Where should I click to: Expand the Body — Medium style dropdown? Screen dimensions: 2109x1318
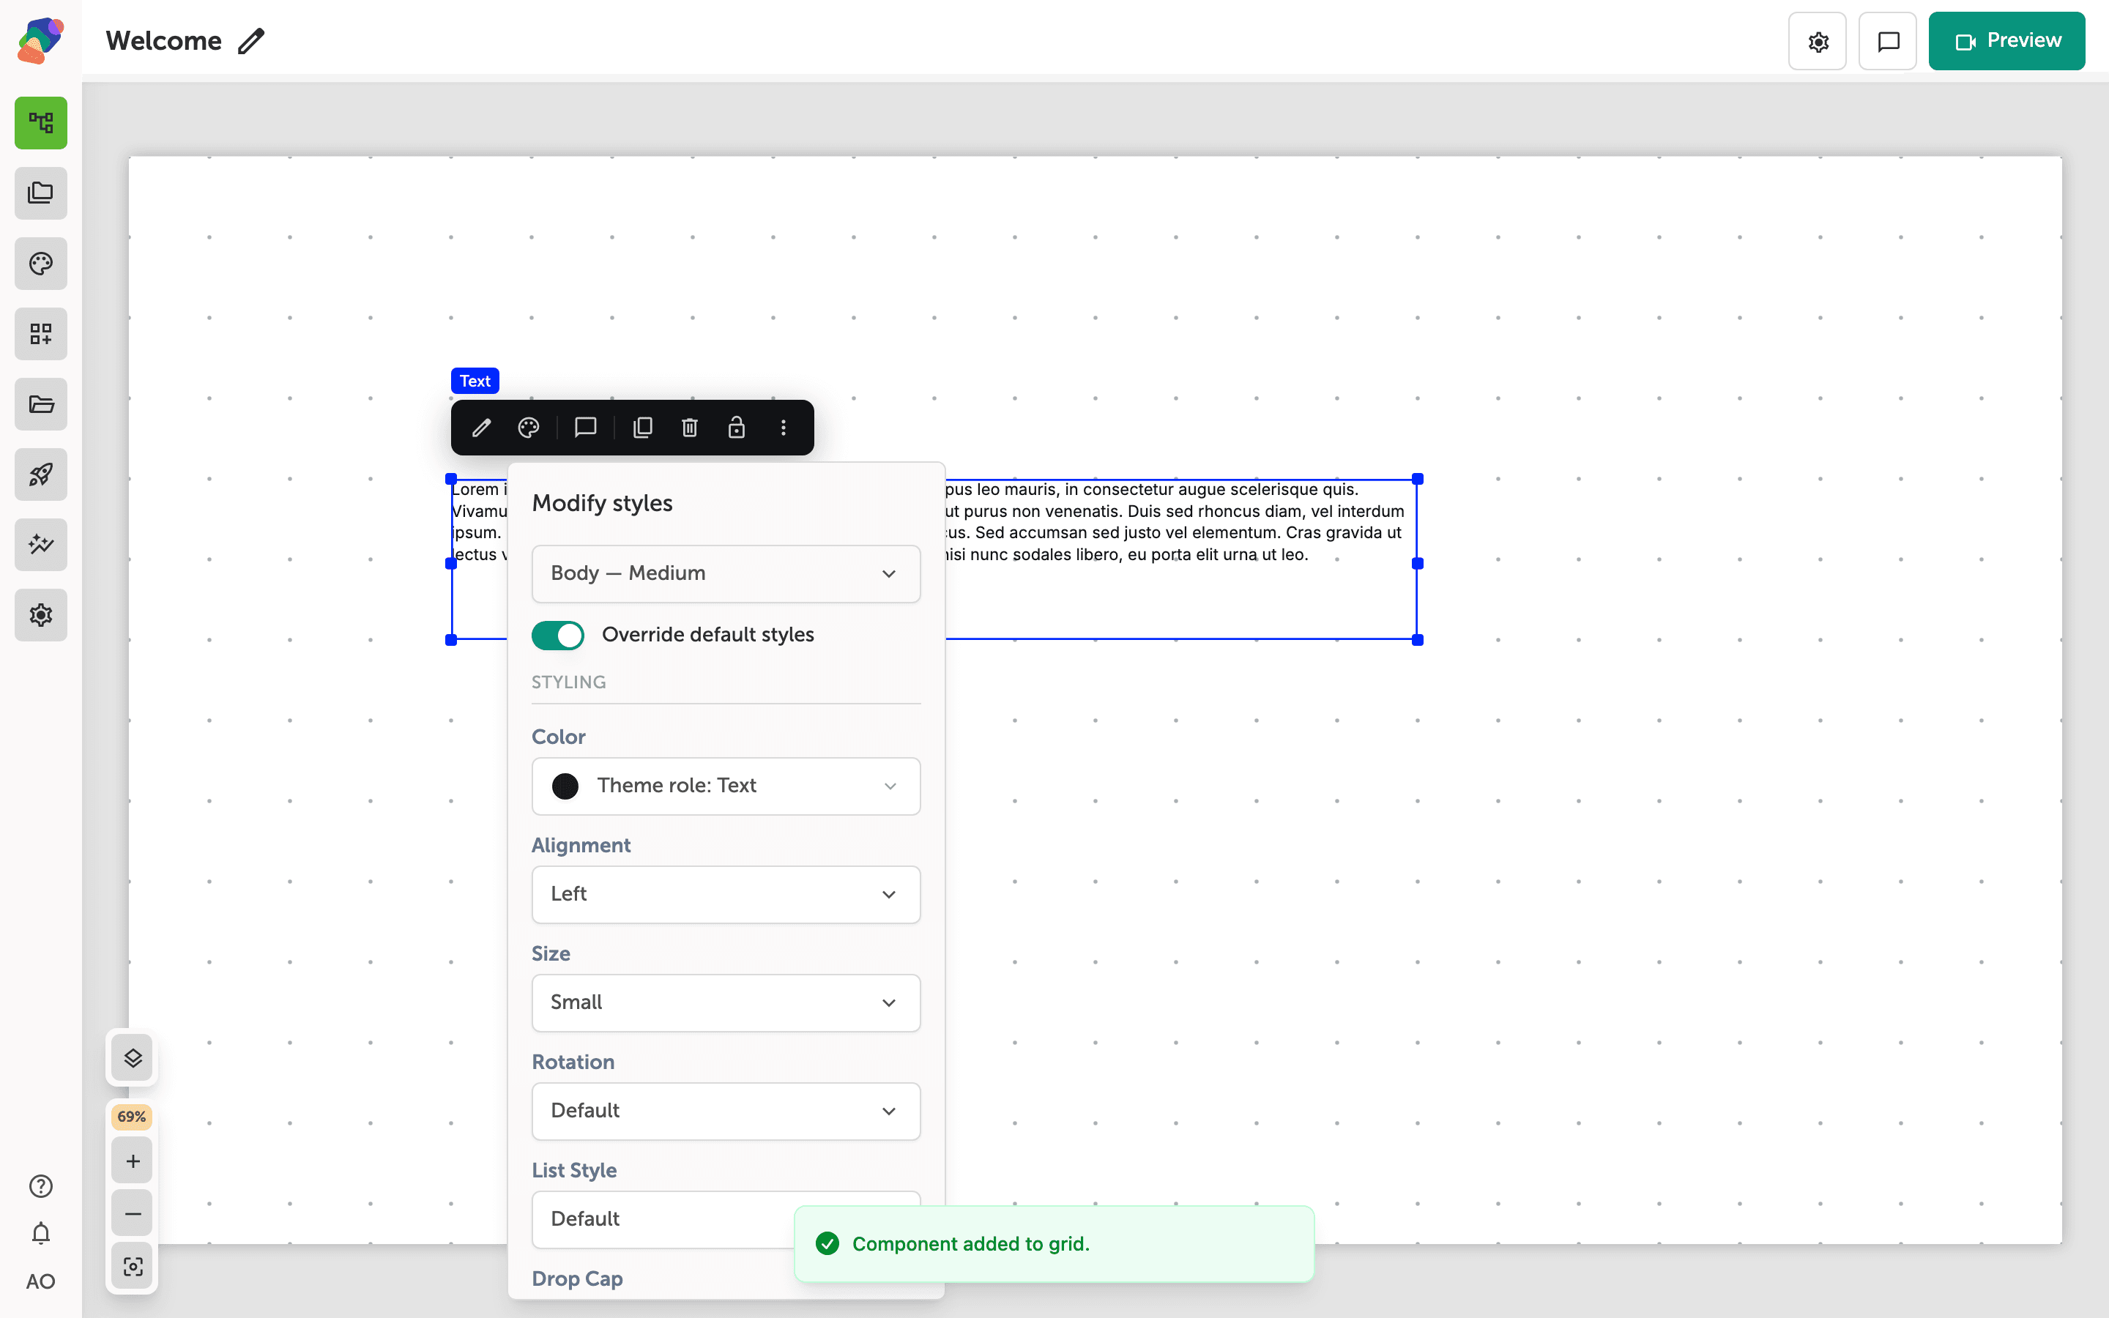(x=726, y=573)
